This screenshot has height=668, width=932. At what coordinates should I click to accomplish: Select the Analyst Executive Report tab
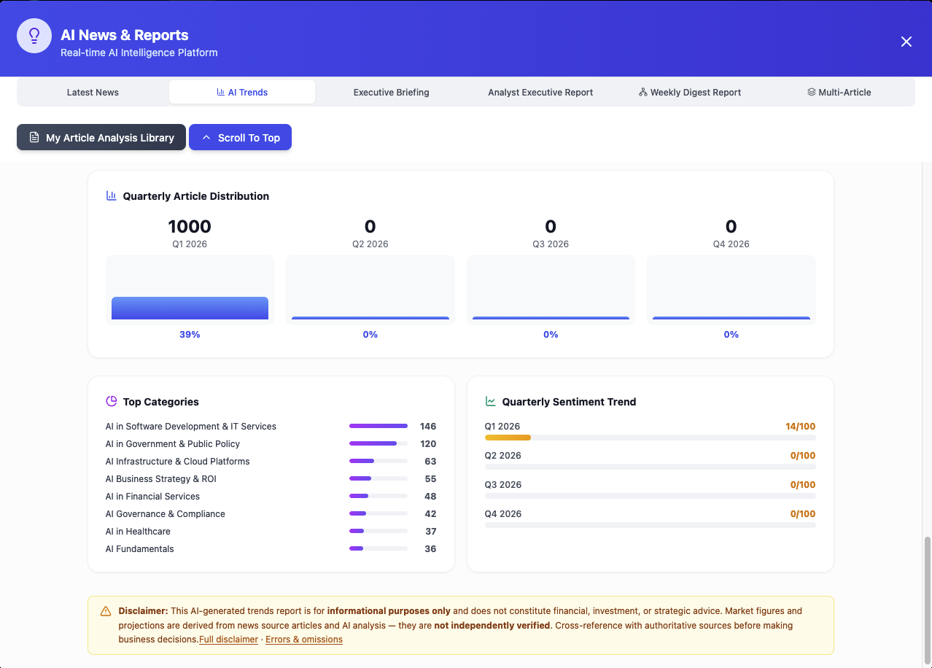point(540,92)
